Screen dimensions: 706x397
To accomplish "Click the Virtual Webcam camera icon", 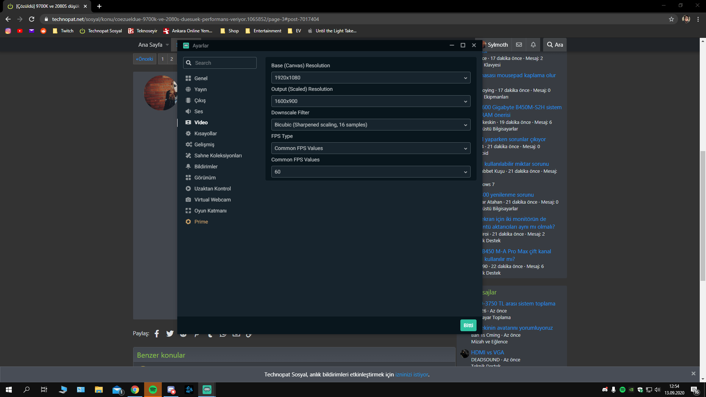I will pos(188,200).
